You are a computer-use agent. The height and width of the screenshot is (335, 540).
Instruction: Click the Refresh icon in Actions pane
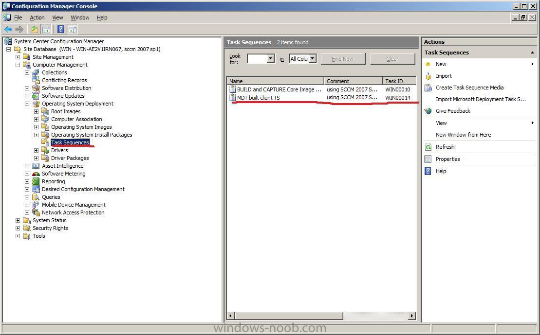point(428,147)
